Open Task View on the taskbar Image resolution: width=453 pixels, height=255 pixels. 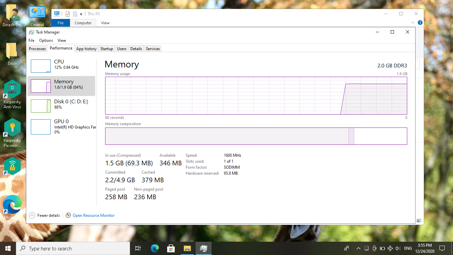tap(138, 248)
